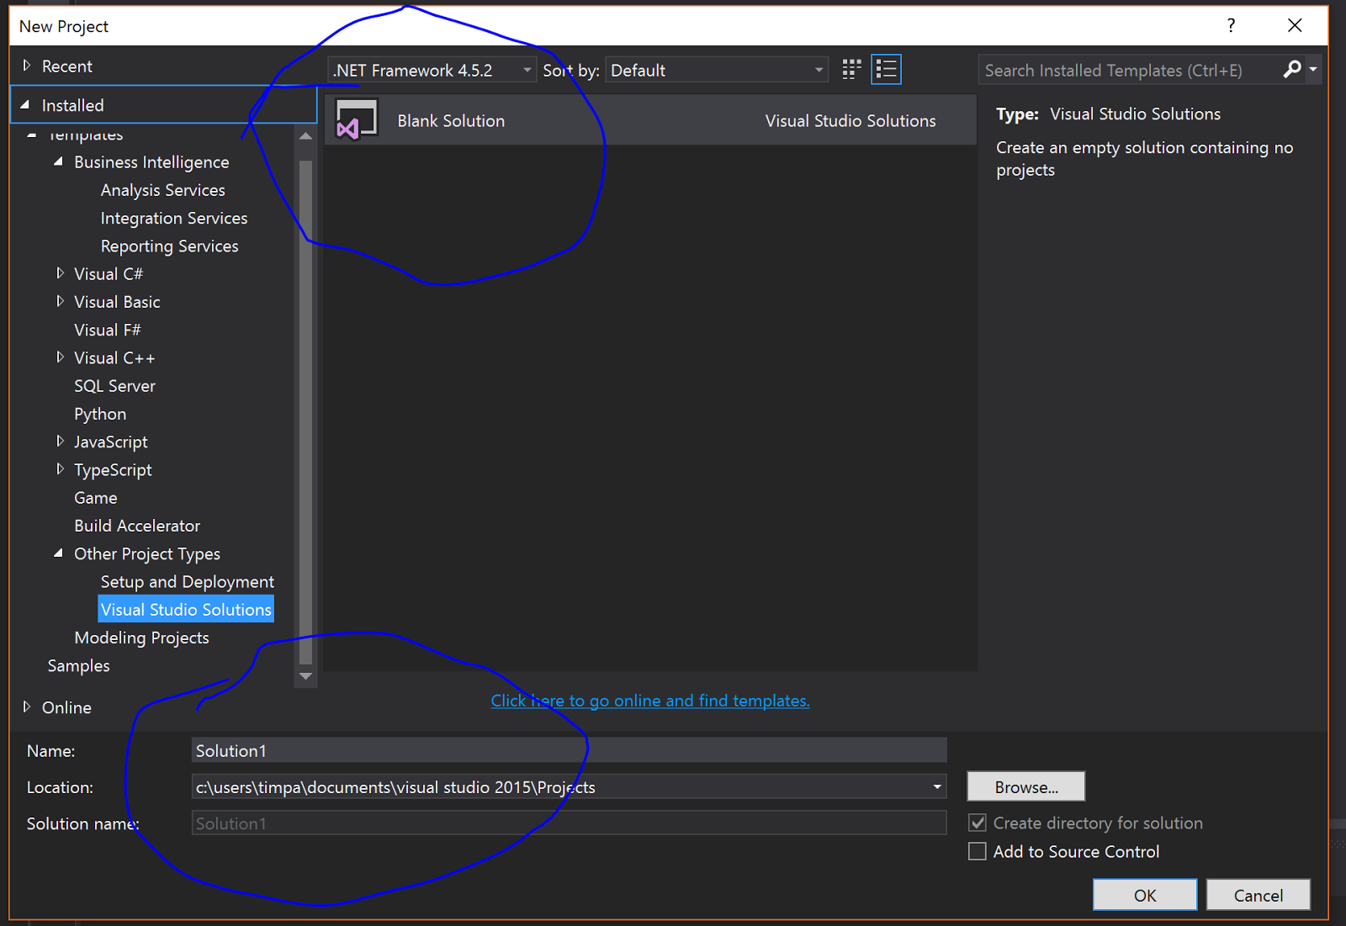Click the template tree scrollbar down arrow
The image size is (1346, 926).
305,676
